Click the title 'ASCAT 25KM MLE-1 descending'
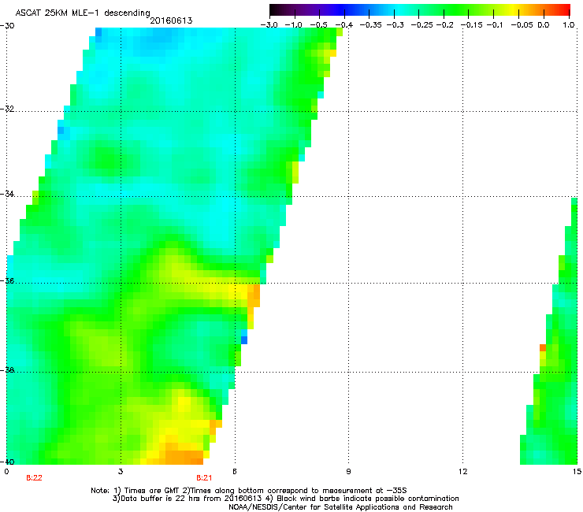 83,13
